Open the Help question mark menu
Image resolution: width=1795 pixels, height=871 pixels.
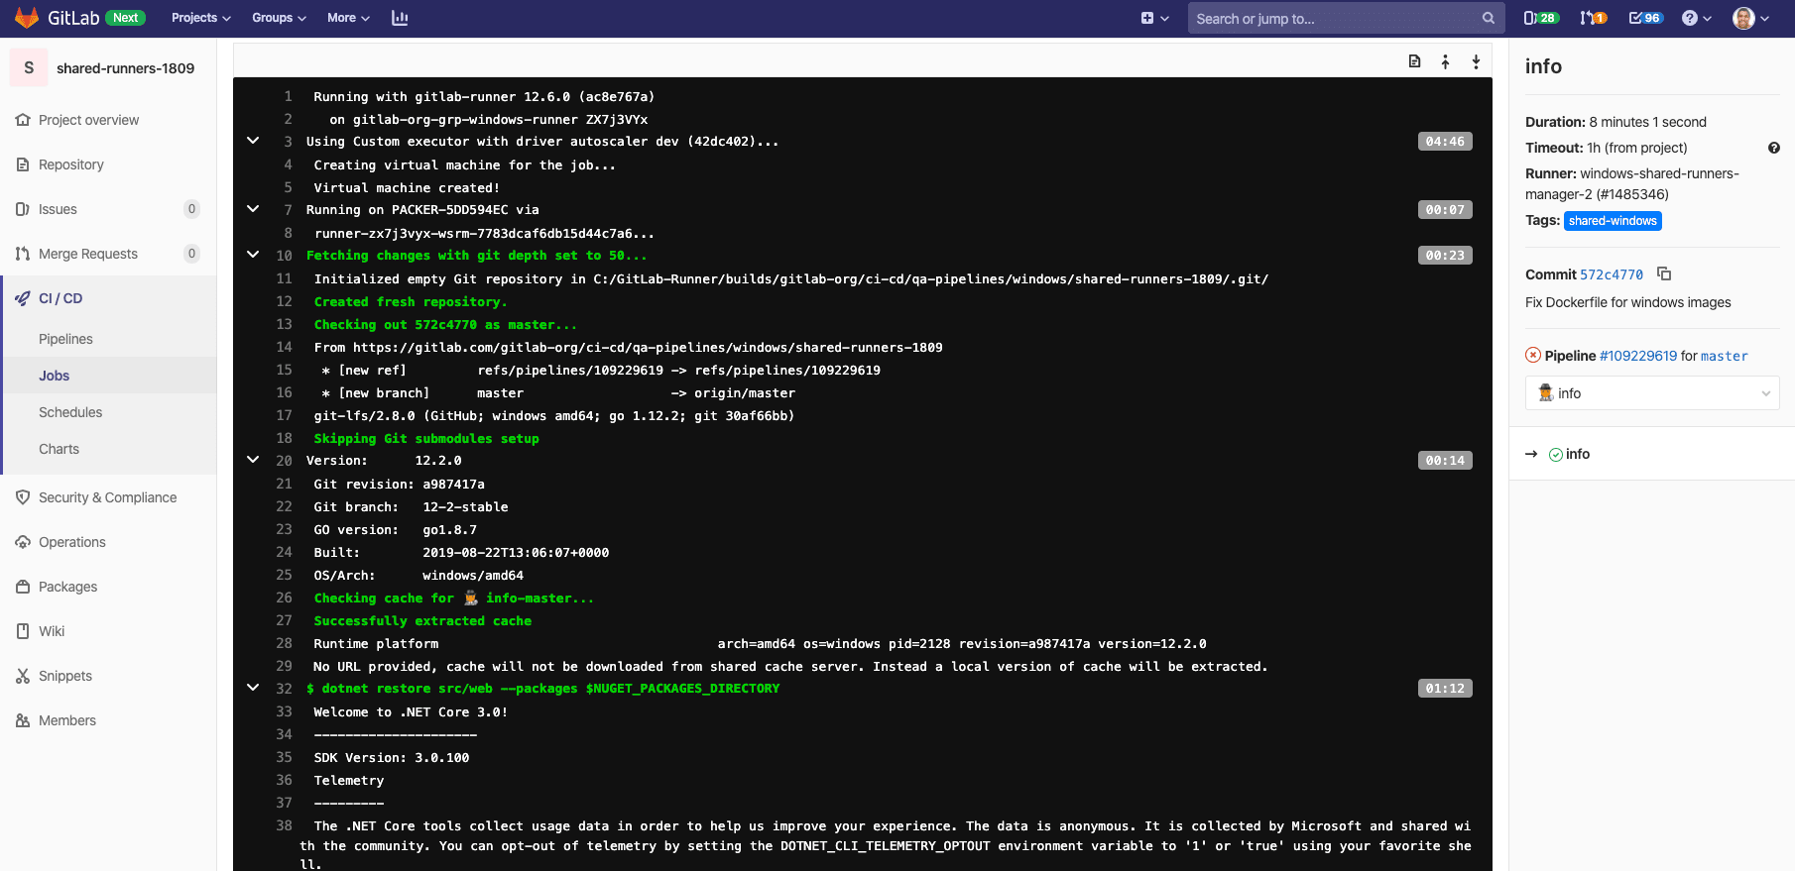[1696, 18]
